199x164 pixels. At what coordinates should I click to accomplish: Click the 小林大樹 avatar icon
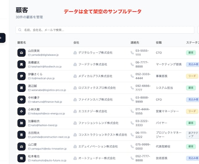22,111
